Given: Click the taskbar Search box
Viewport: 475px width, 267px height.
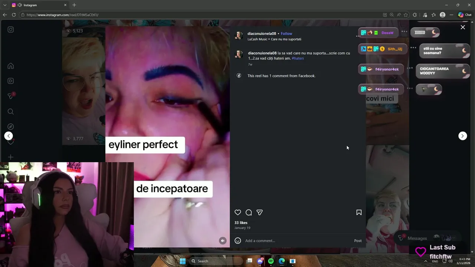Looking at the screenshot, I should click(216, 261).
